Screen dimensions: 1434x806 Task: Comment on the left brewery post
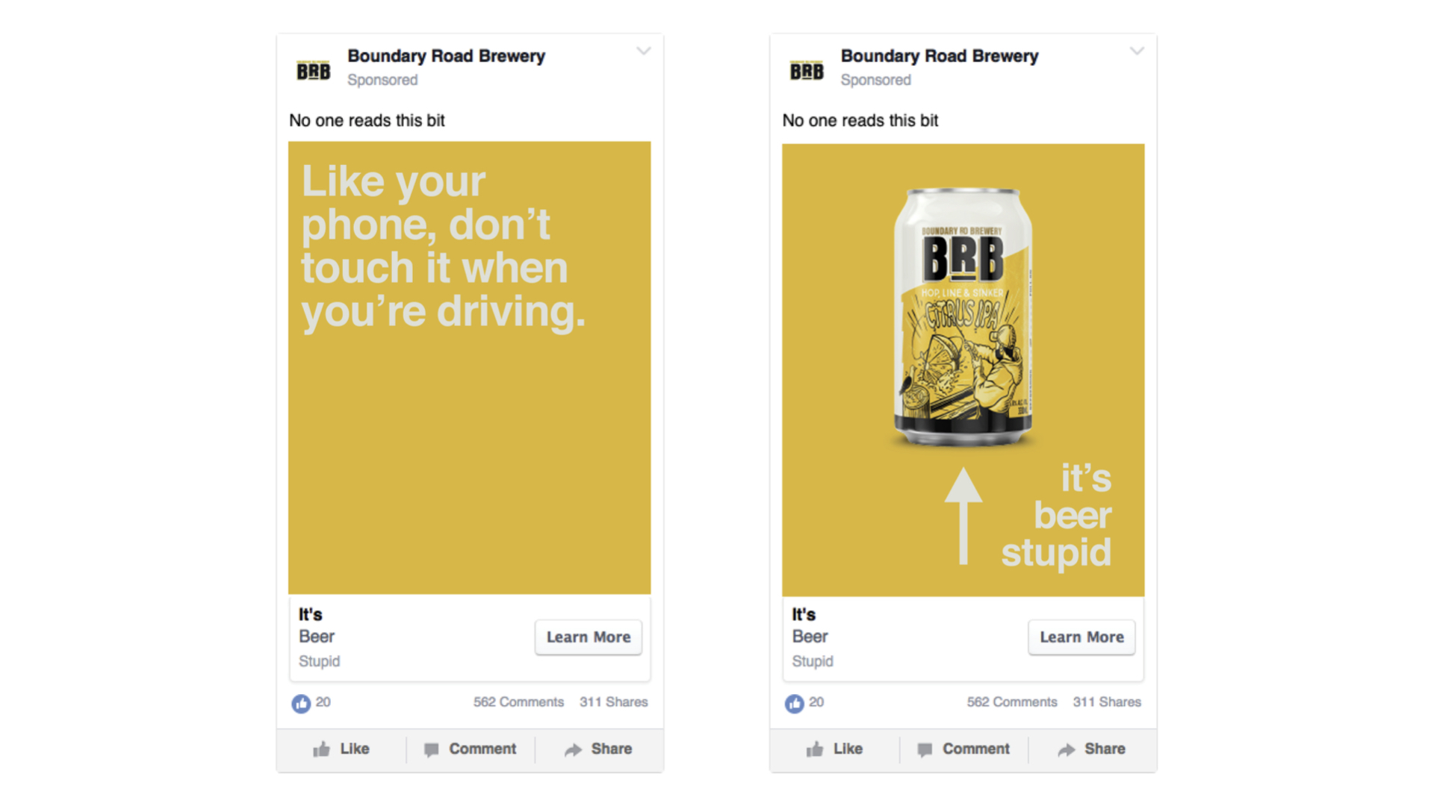(470, 749)
